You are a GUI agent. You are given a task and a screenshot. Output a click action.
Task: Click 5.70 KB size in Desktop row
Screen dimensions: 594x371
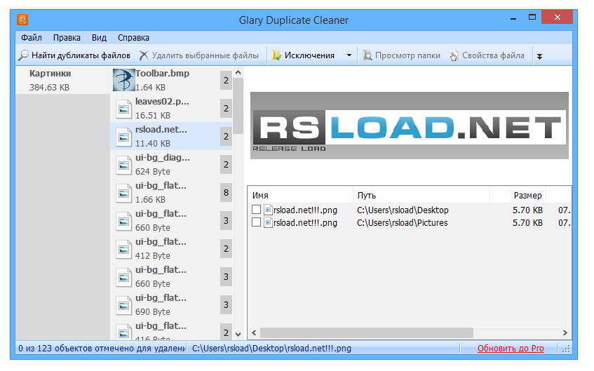527,210
